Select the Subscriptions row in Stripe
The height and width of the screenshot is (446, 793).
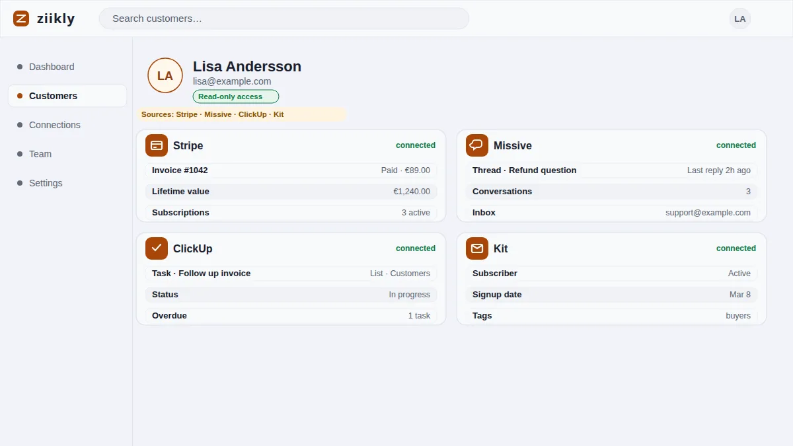[291, 213]
